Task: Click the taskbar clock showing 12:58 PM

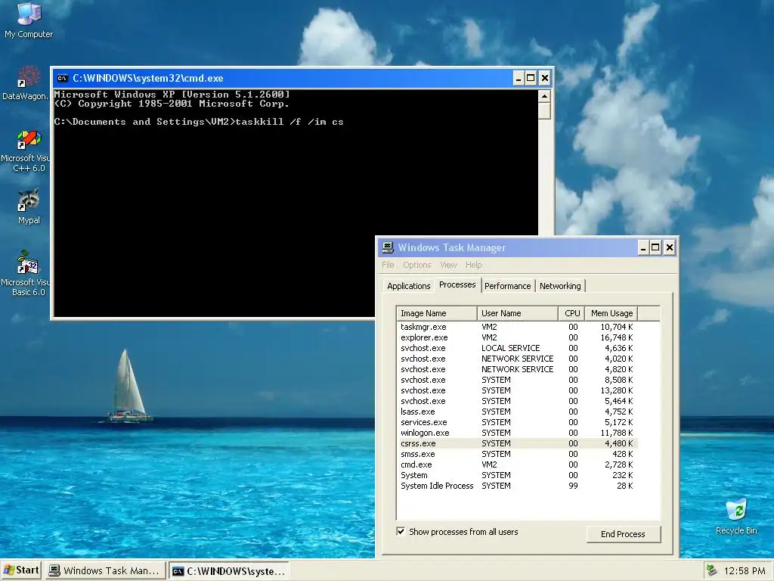Action: tap(745, 570)
